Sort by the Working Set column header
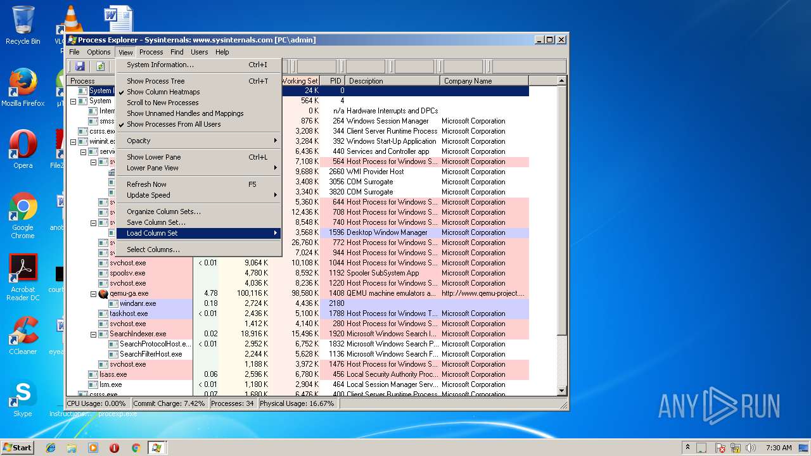The image size is (811, 456). point(300,81)
